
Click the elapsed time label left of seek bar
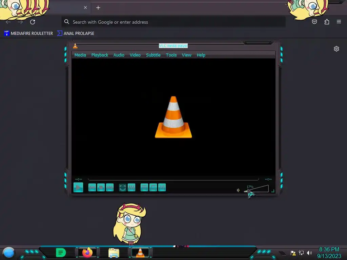[79, 179]
